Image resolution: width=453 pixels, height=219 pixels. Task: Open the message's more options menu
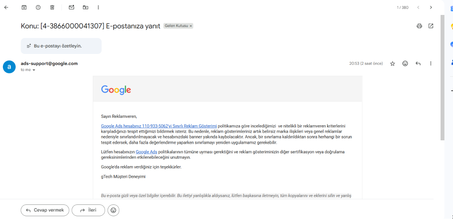[431, 64]
